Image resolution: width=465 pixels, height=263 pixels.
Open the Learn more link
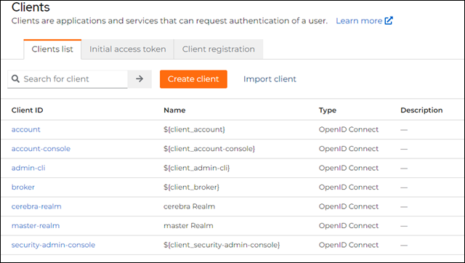pyautogui.click(x=364, y=21)
